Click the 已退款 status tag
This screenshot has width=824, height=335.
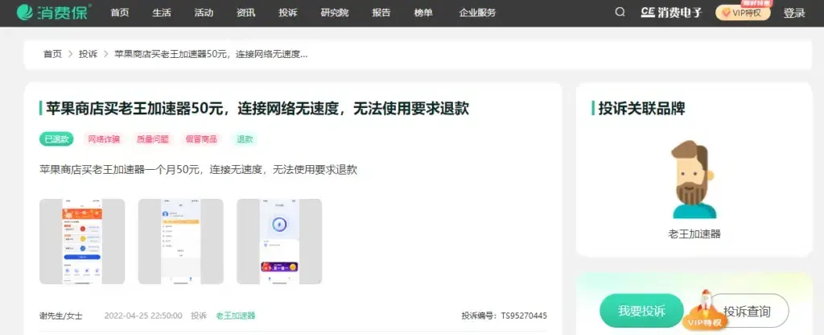tap(56, 139)
